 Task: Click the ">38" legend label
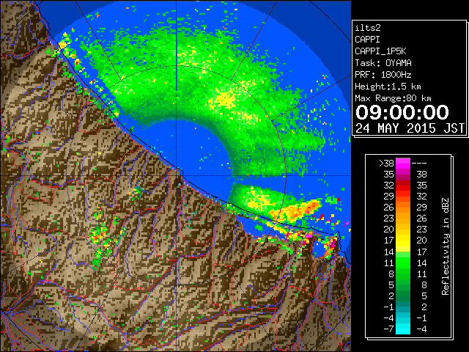point(386,164)
